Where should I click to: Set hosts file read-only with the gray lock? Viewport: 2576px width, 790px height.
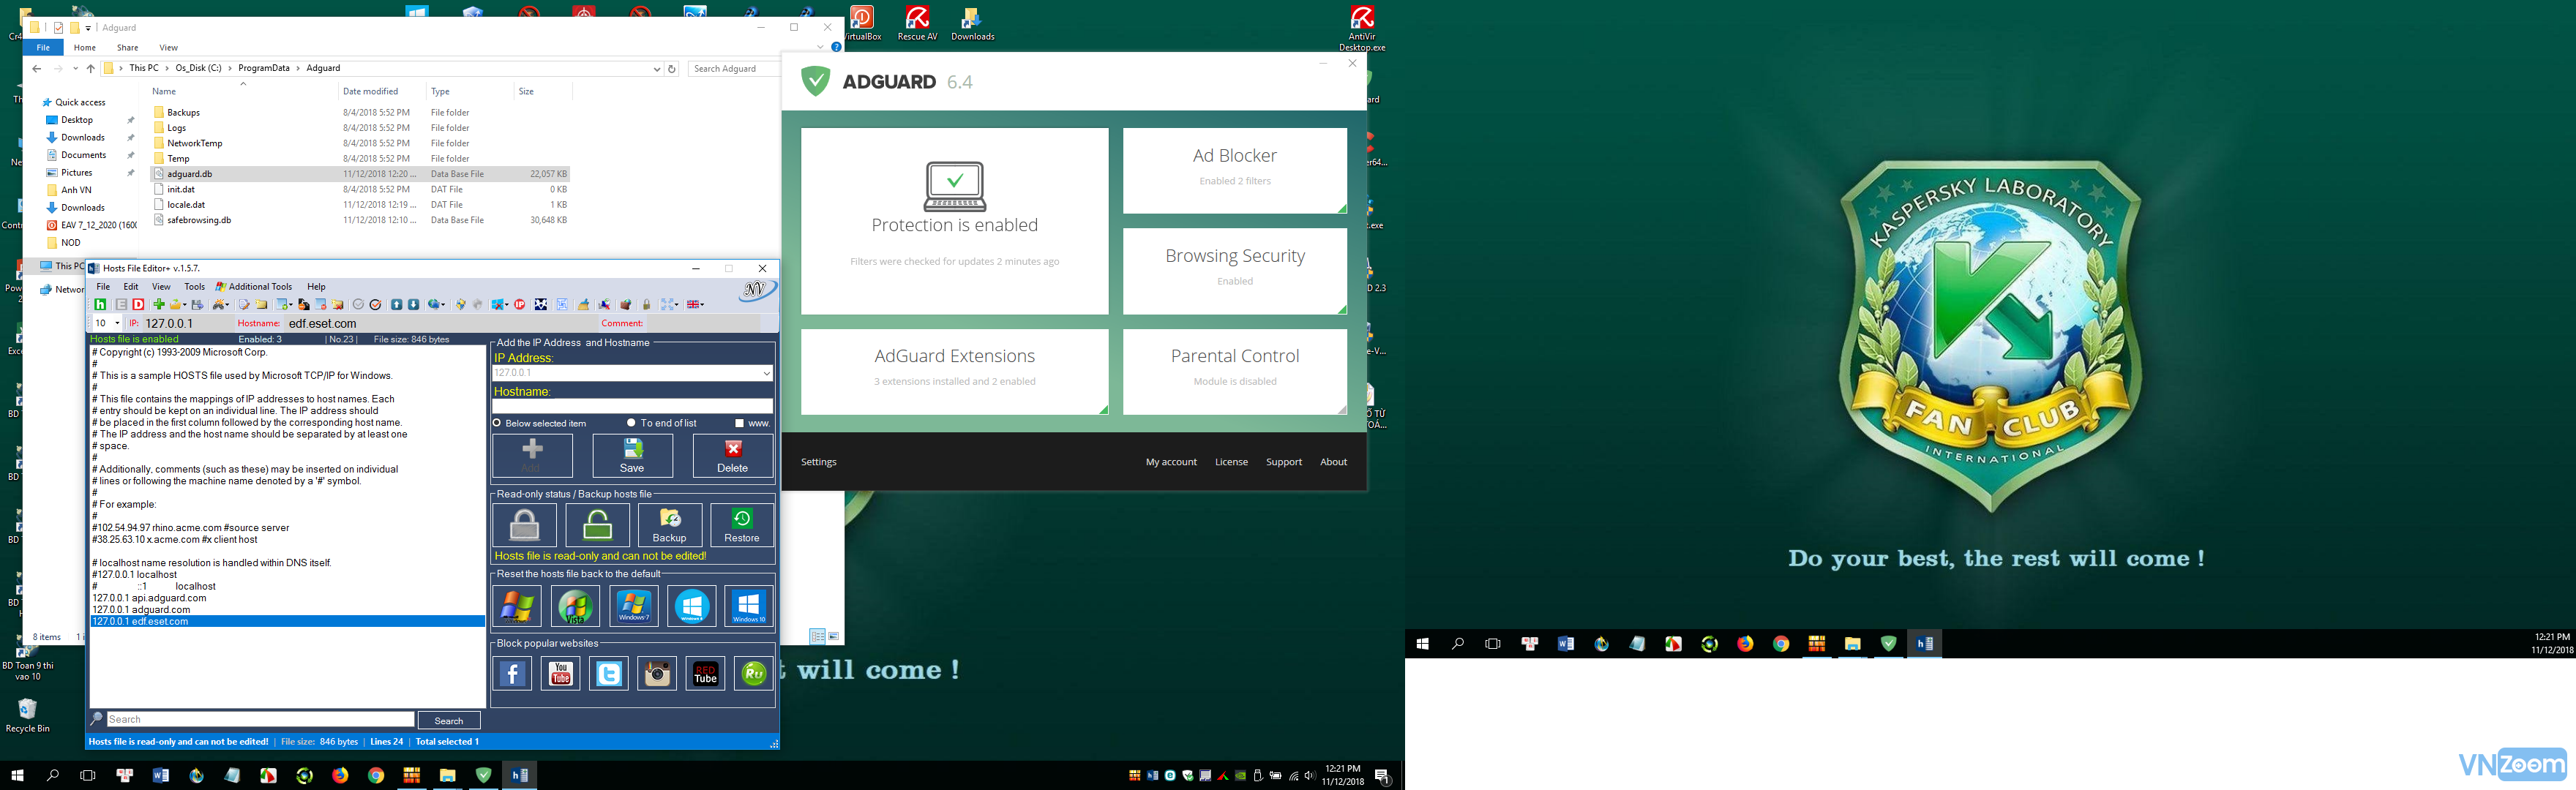[524, 525]
